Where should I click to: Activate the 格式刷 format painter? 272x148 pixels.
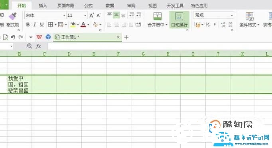pos(12,20)
